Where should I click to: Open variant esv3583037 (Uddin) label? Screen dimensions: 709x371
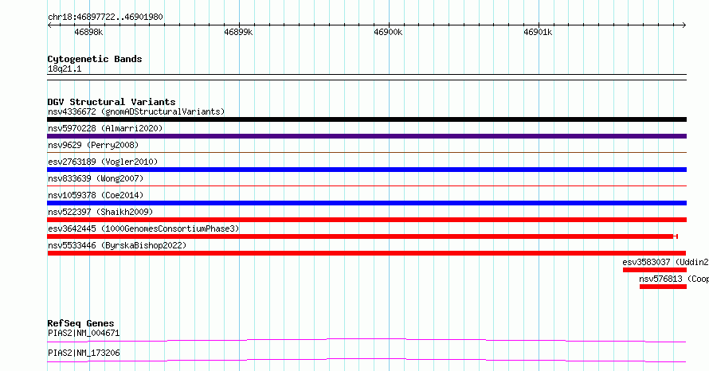point(666,262)
